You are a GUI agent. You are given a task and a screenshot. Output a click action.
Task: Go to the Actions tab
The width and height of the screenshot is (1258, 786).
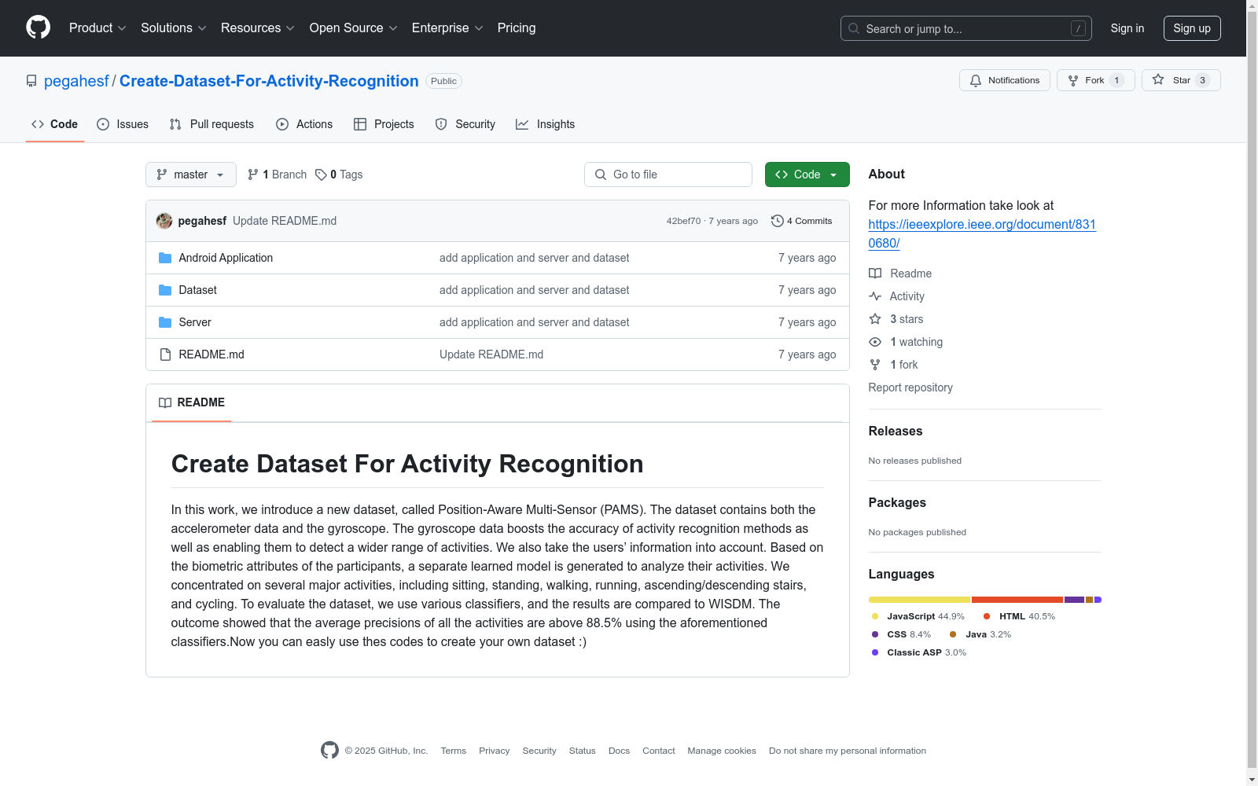coord(304,124)
